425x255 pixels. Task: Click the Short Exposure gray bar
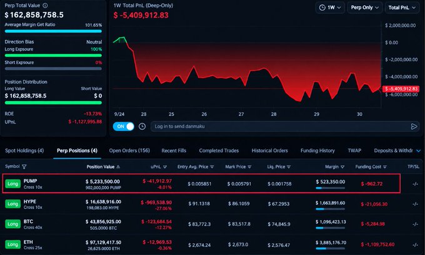[x=53, y=69]
